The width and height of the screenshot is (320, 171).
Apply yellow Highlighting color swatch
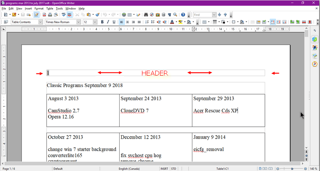tap(180, 22)
